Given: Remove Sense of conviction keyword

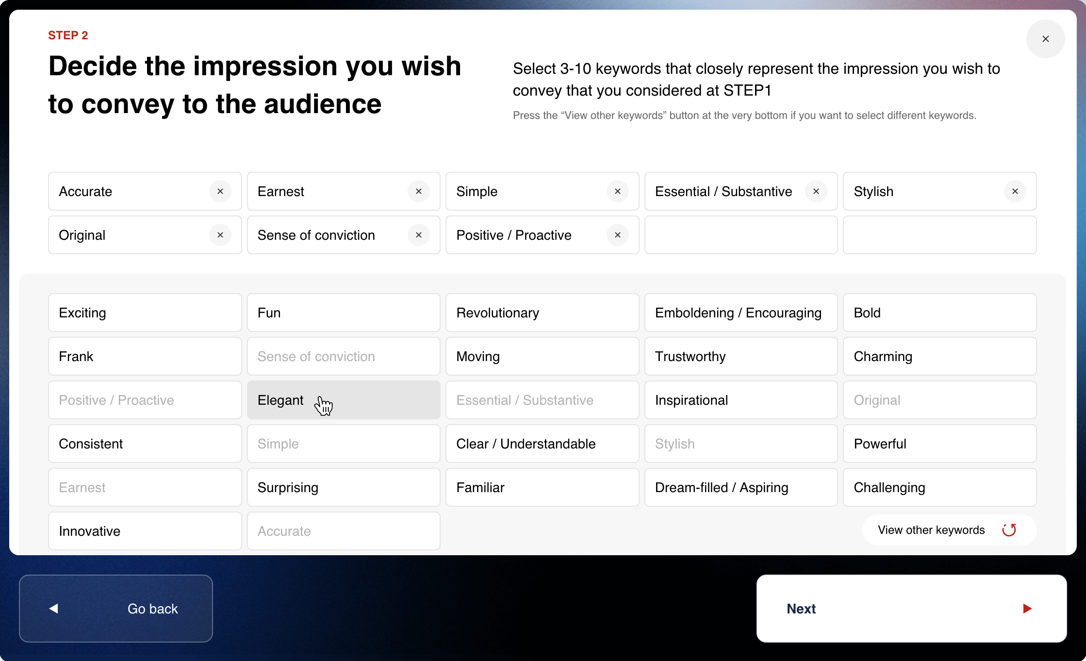Looking at the screenshot, I should pyautogui.click(x=419, y=235).
